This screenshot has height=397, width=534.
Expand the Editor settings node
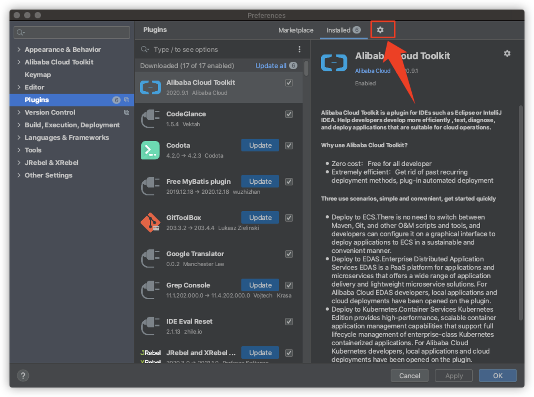(x=19, y=87)
